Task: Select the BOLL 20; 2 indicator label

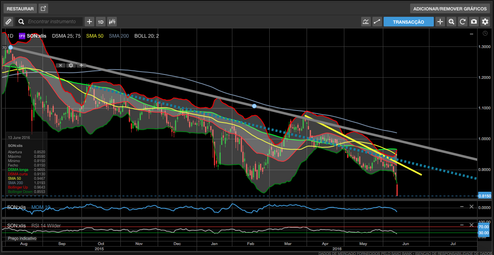Action: pos(146,36)
